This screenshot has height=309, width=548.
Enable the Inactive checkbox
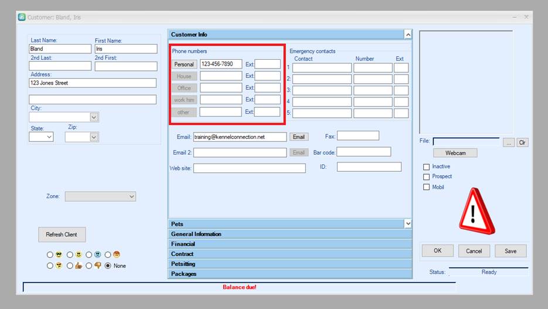(426, 167)
